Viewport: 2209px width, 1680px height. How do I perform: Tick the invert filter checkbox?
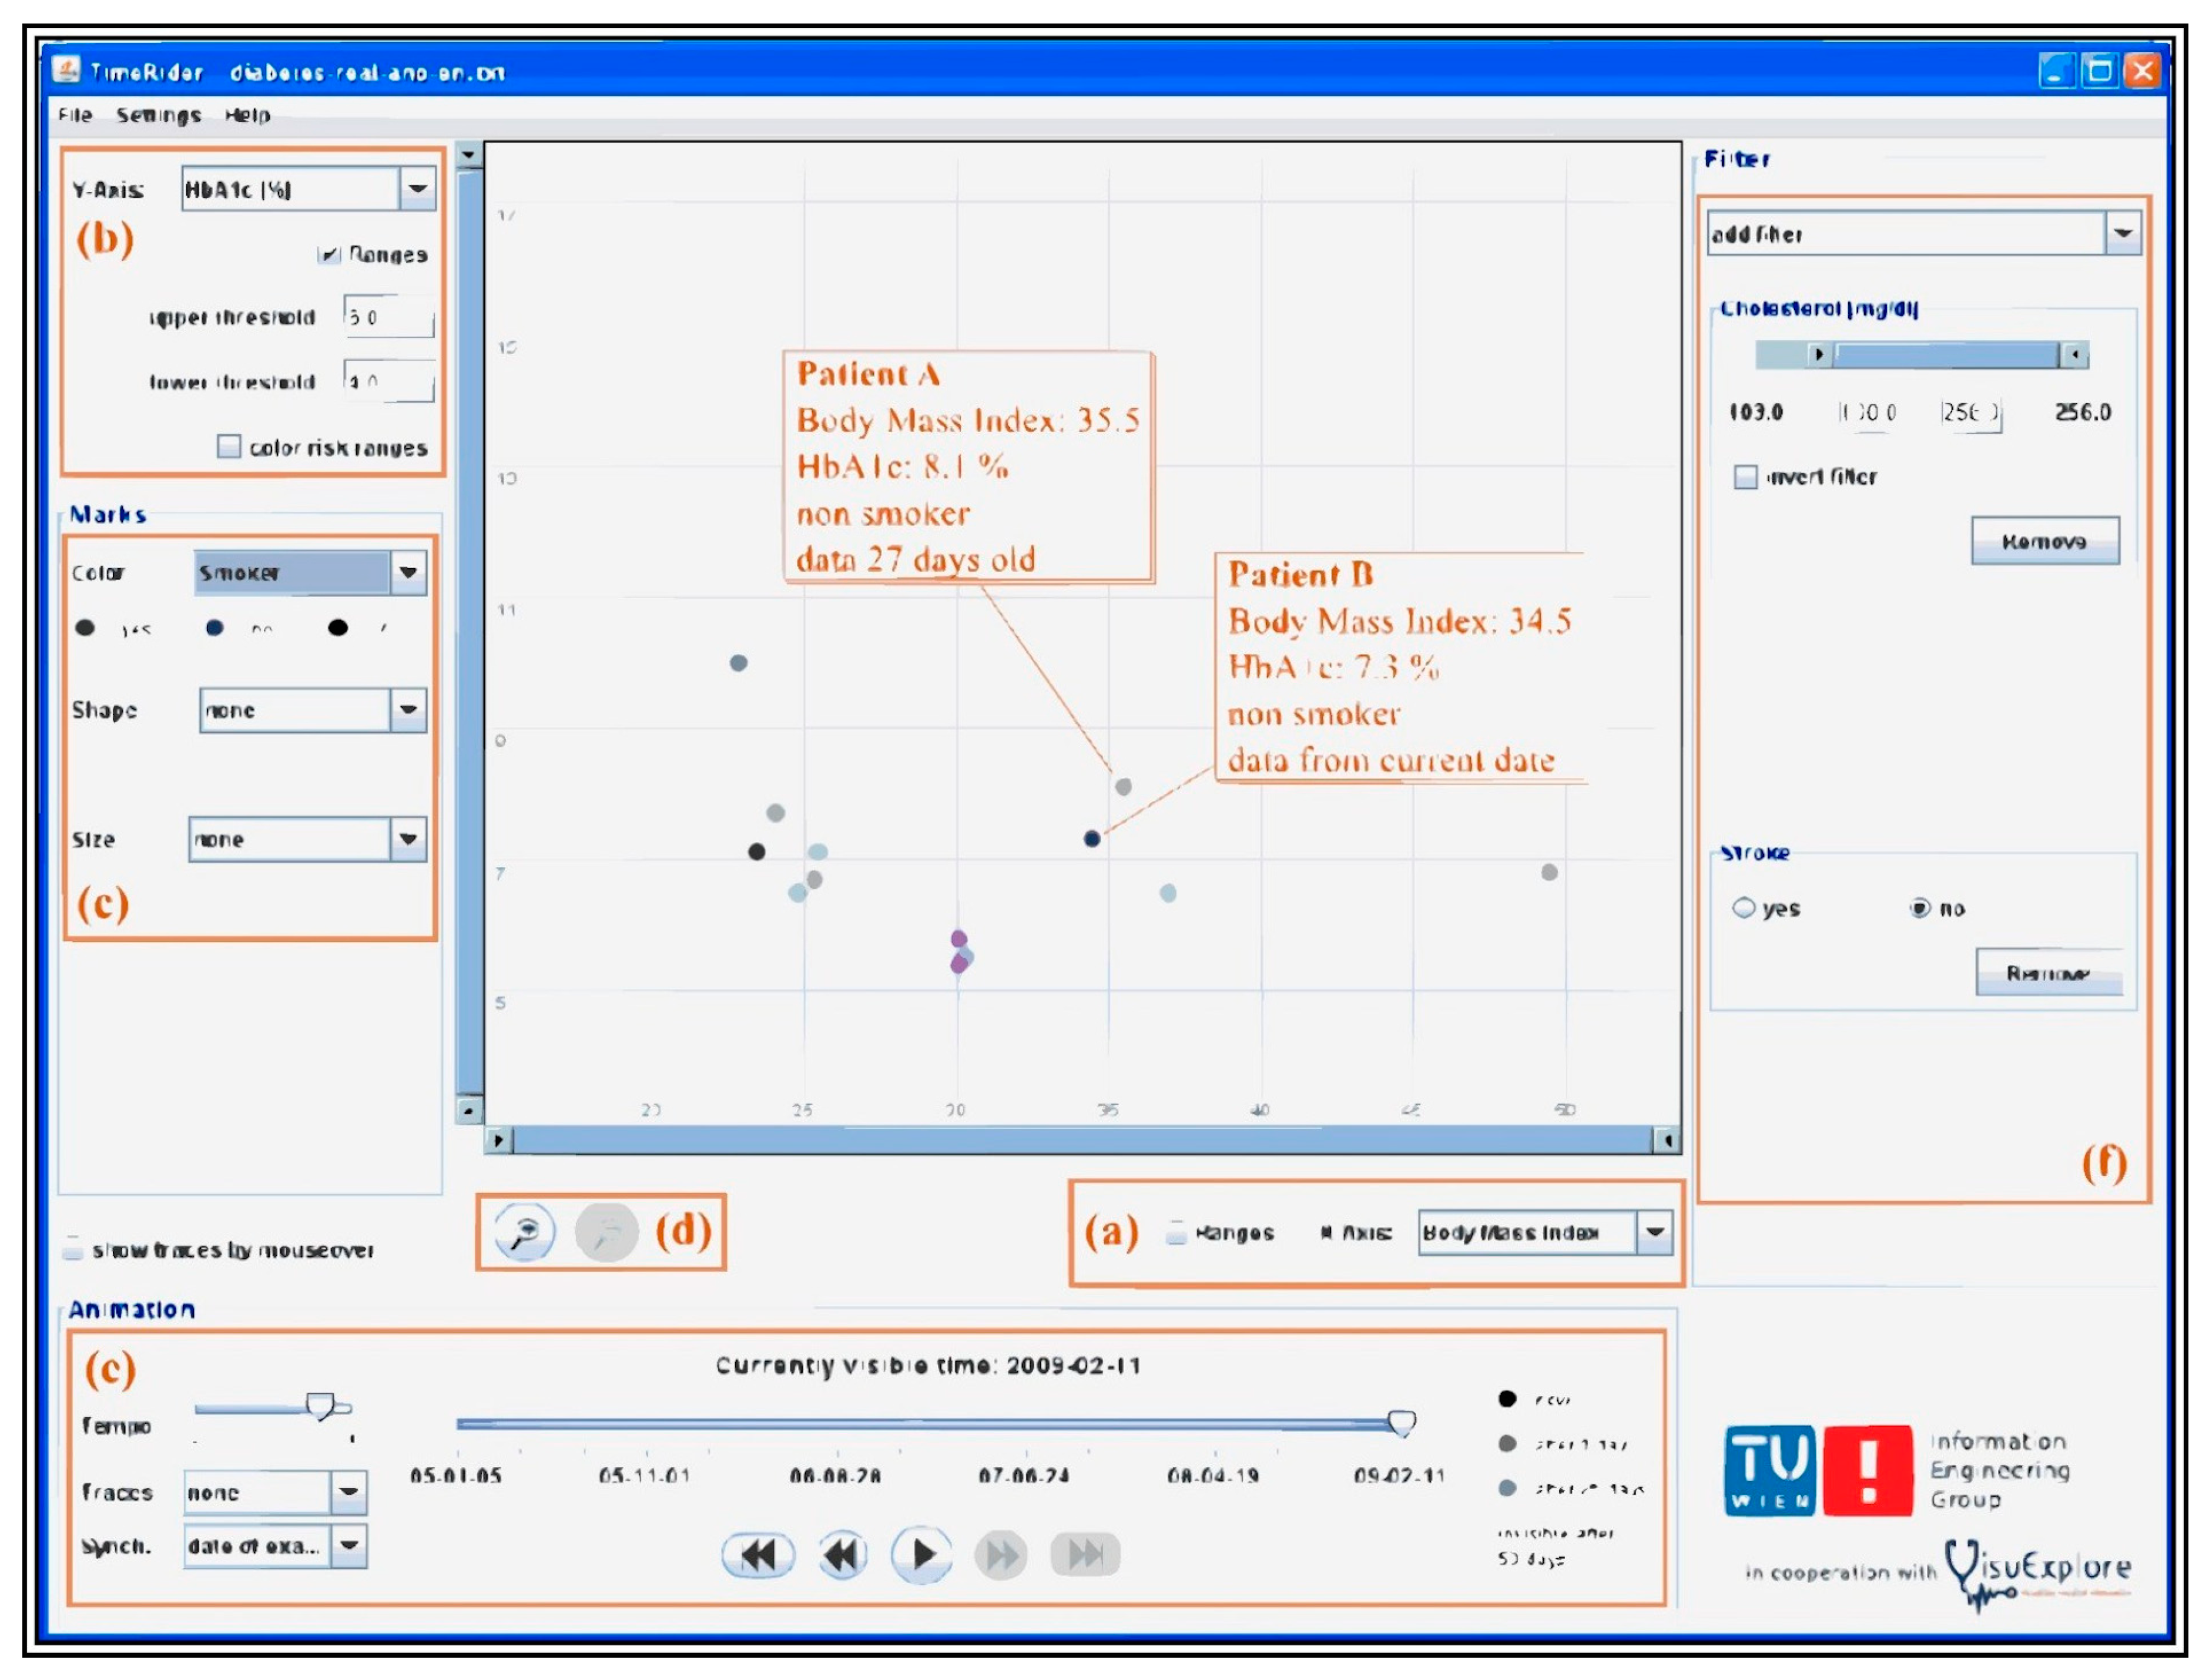coord(1745,477)
